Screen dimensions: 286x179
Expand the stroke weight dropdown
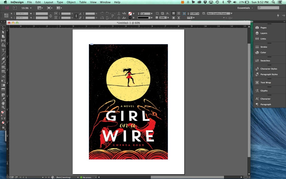coord(151,13)
